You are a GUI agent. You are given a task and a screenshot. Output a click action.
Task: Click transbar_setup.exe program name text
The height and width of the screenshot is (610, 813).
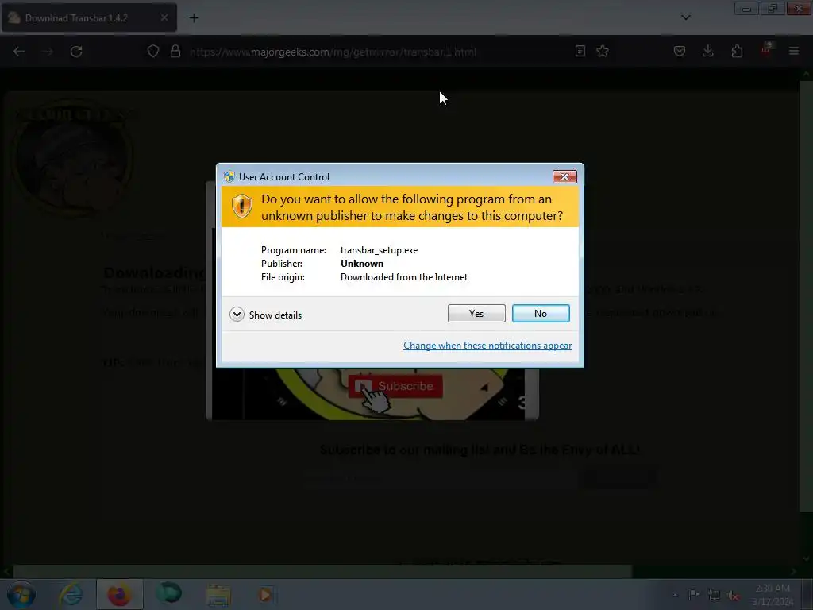point(379,250)
